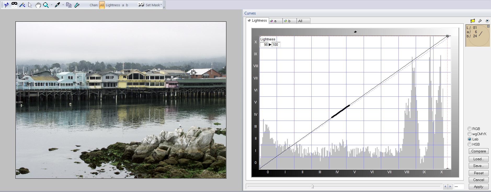Image resolution: width=491 pixels, height=192 pixels.
Task: Switch to the All curves tab
Action: [x=303, y=21]
